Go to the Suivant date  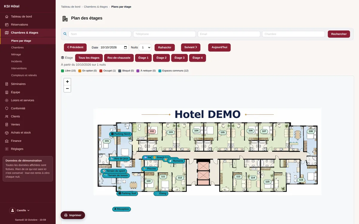point(191,47)
